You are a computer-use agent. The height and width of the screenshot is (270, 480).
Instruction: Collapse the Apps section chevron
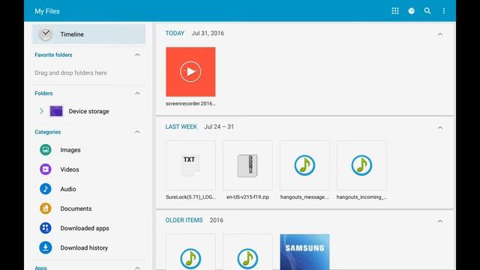click(x=137, y=268)
